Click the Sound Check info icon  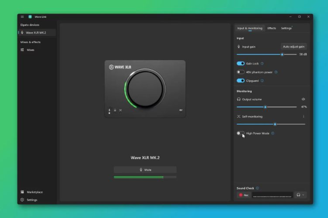point(257,188)
